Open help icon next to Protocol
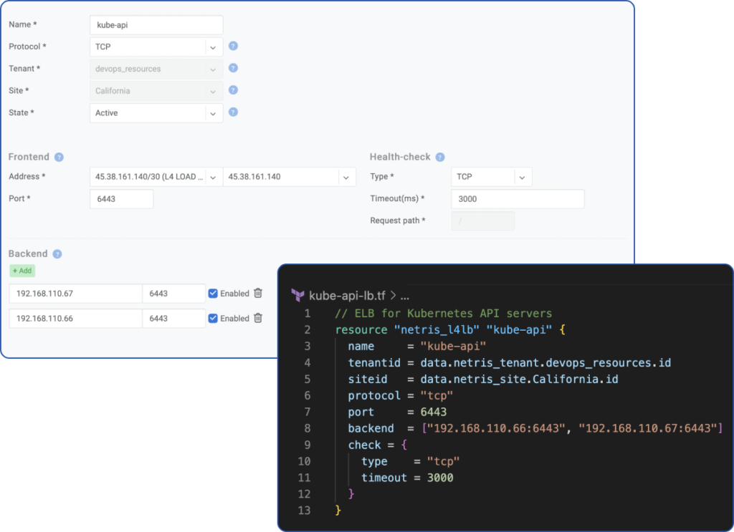Screen dimensions: 734x532 coord(233,47)
